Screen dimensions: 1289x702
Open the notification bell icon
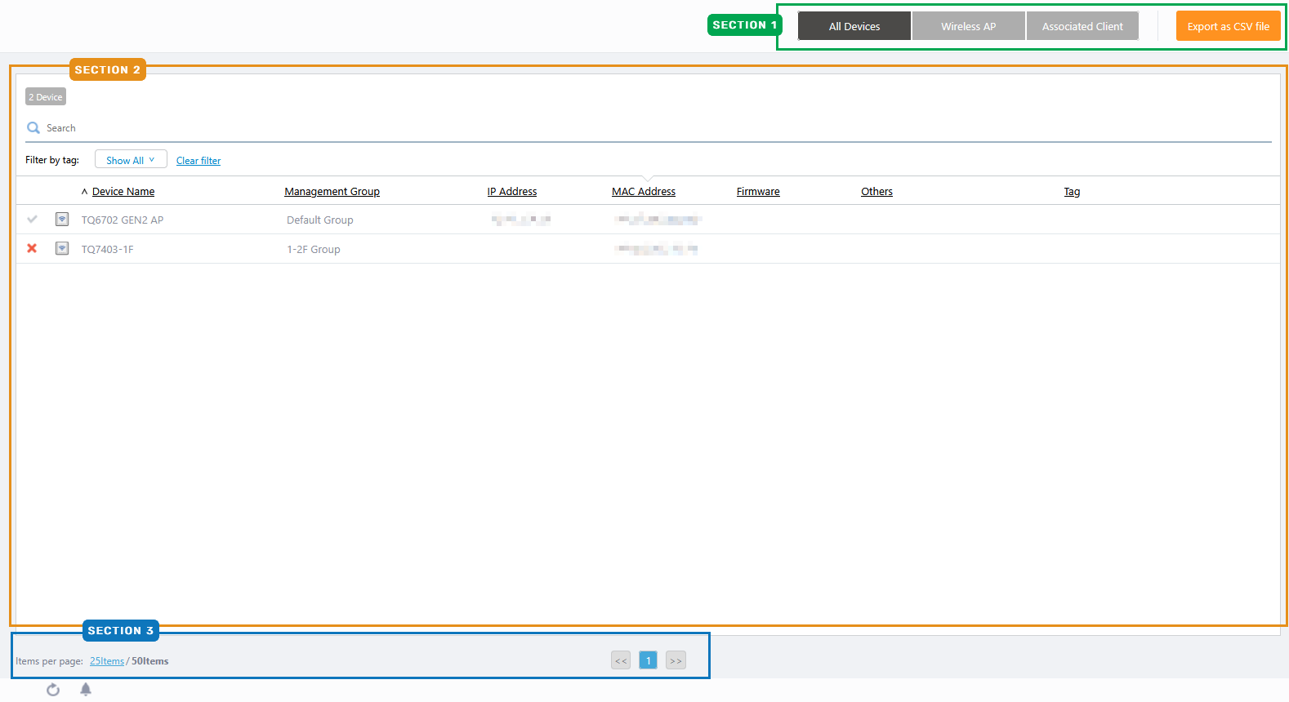(86, 690)
